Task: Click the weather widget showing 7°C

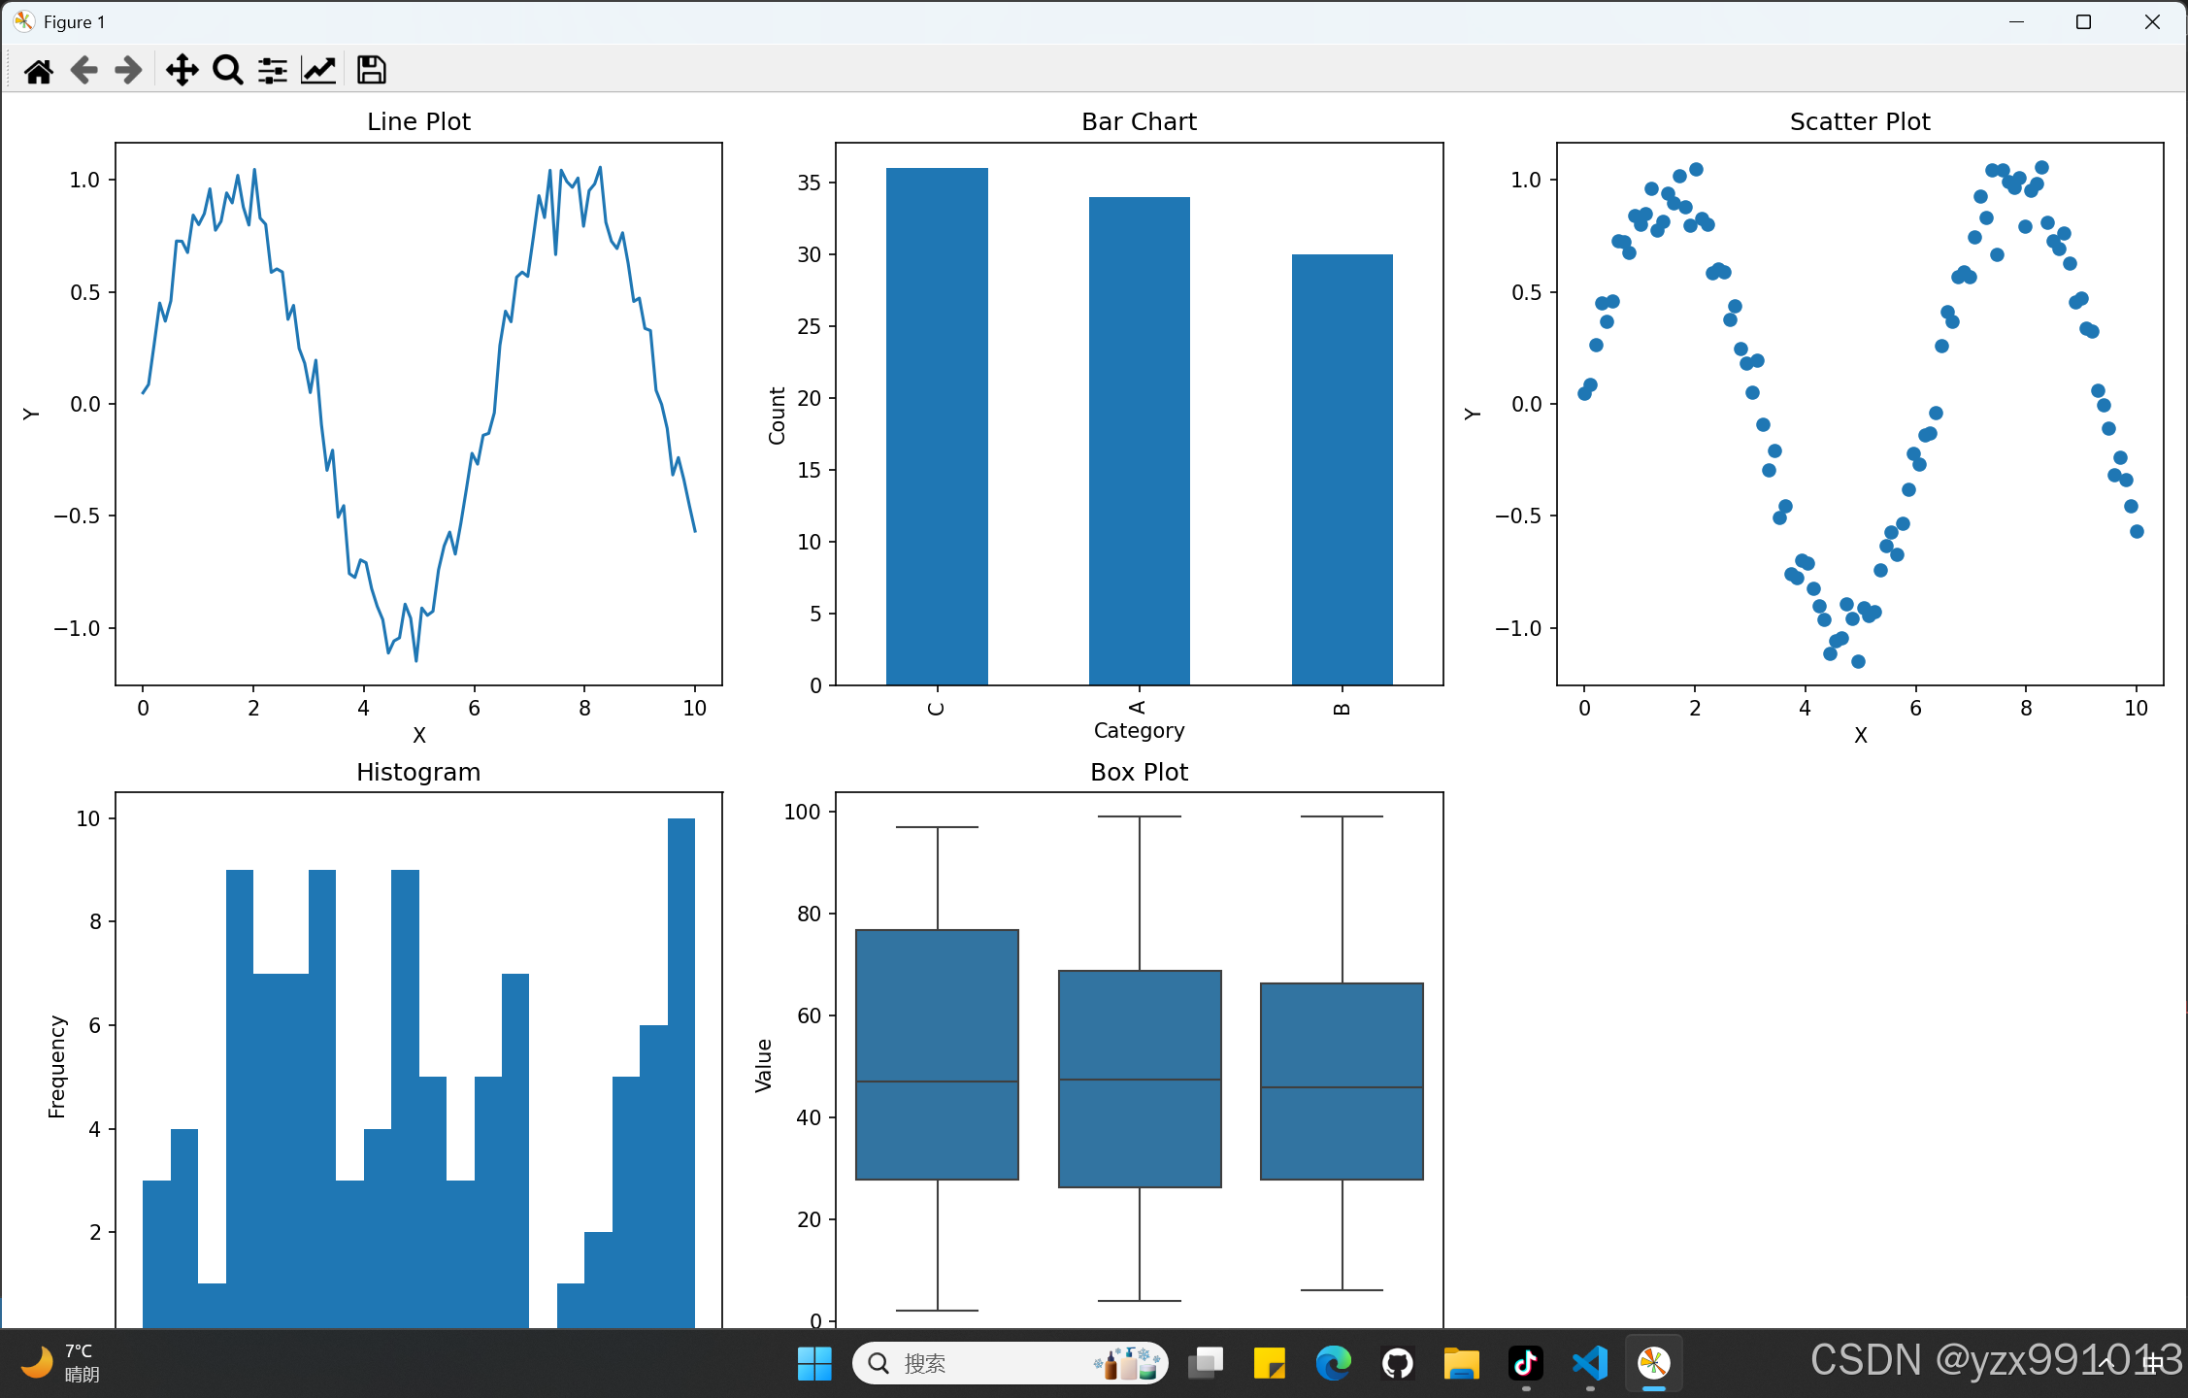Action: [63, 1363]
